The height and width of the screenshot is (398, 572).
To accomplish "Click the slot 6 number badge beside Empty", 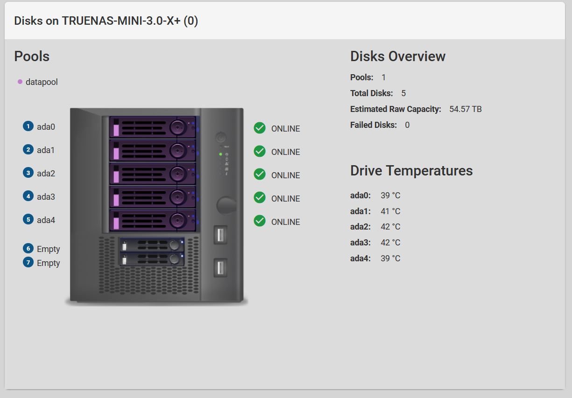I will tap(28, 249).
